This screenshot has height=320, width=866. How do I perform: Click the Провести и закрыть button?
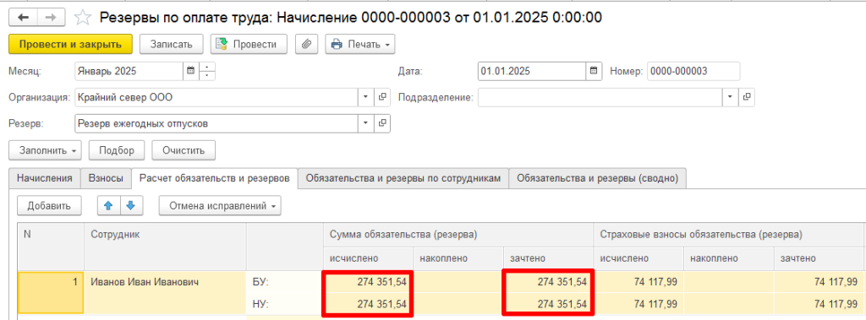(71, 45)
